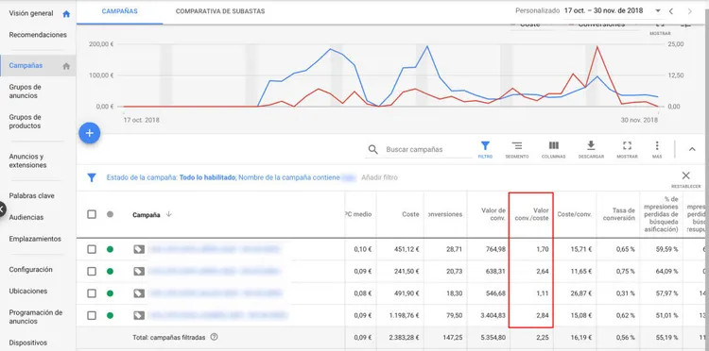709x351 pixels.
Task: Click the dark collapse sidebar button at left edge
Action: coord(2,209)
